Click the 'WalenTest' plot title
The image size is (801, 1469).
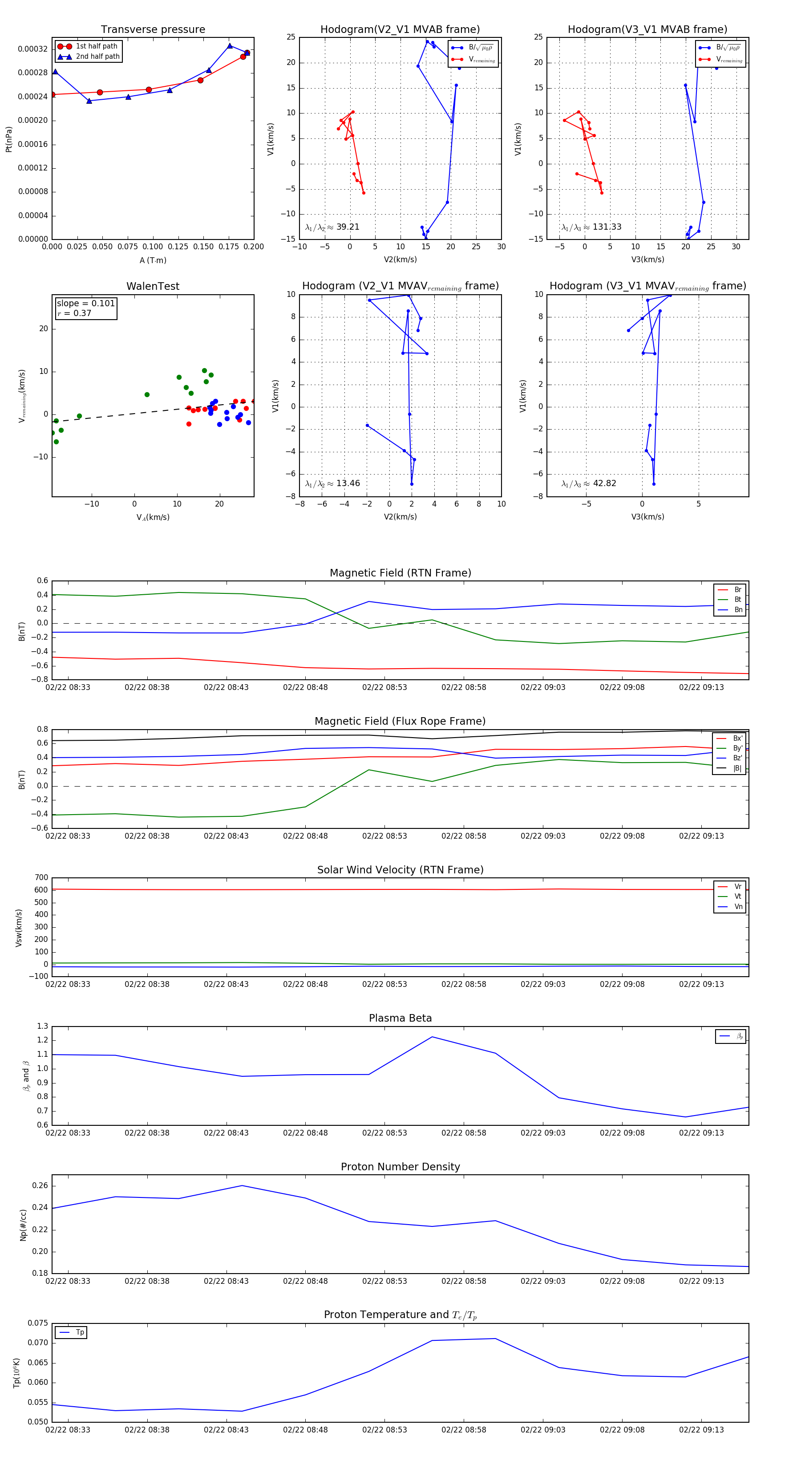(153, 286)
